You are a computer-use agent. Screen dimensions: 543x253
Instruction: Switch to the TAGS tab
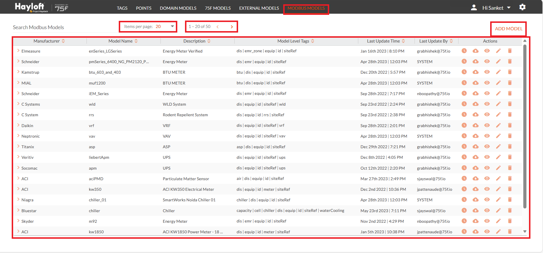(122, 8)
